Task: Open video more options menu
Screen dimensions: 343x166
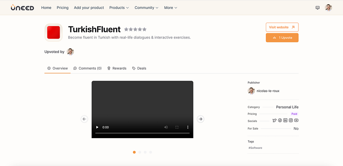Action: tap(188, 127)
